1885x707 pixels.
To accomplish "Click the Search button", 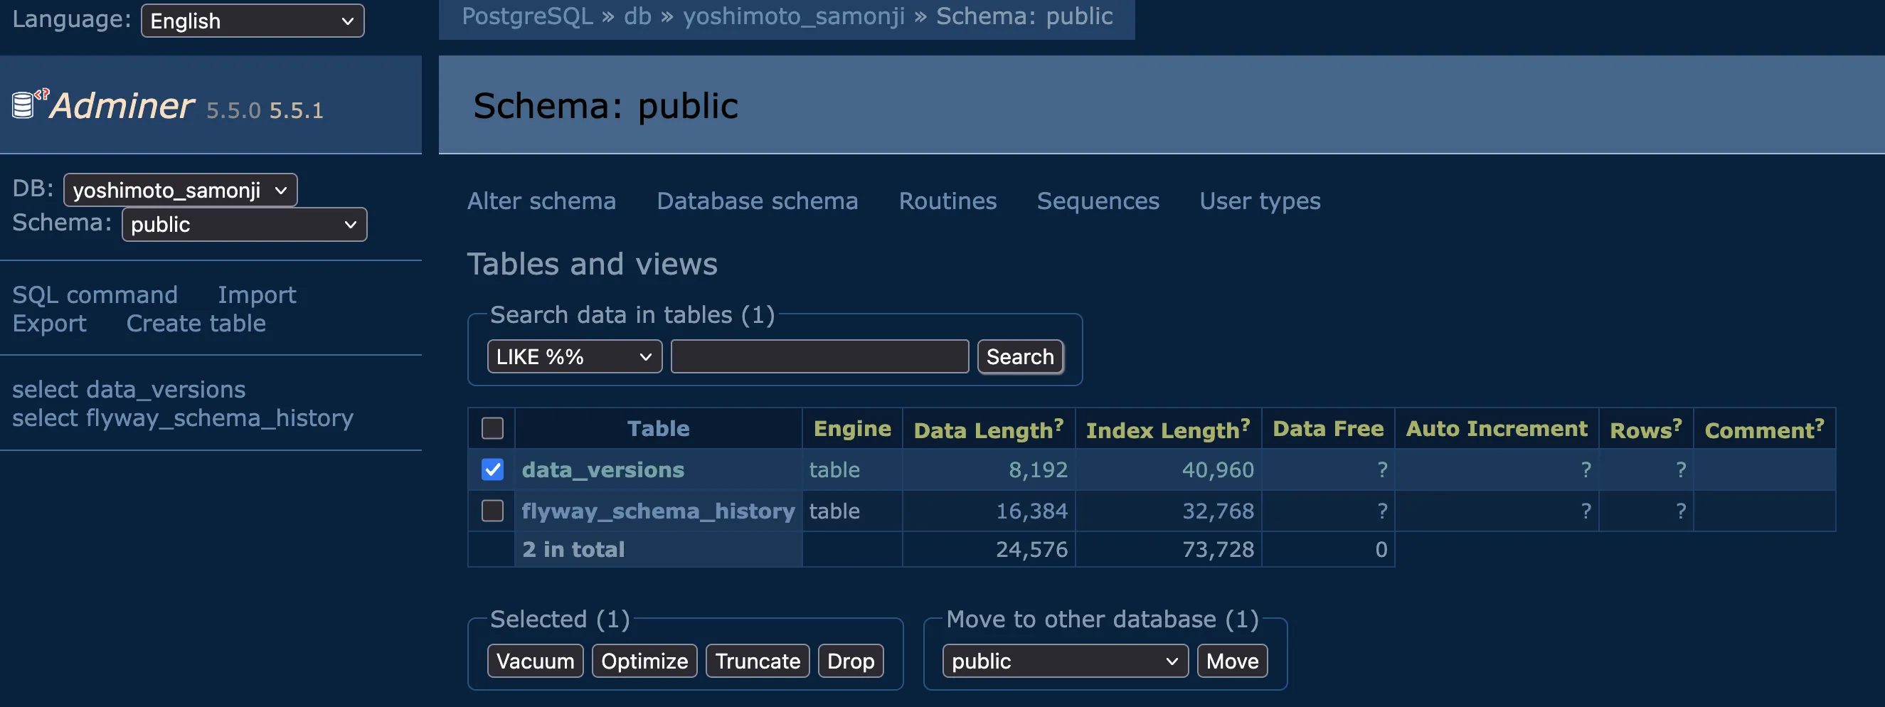I will (1020, 356).
